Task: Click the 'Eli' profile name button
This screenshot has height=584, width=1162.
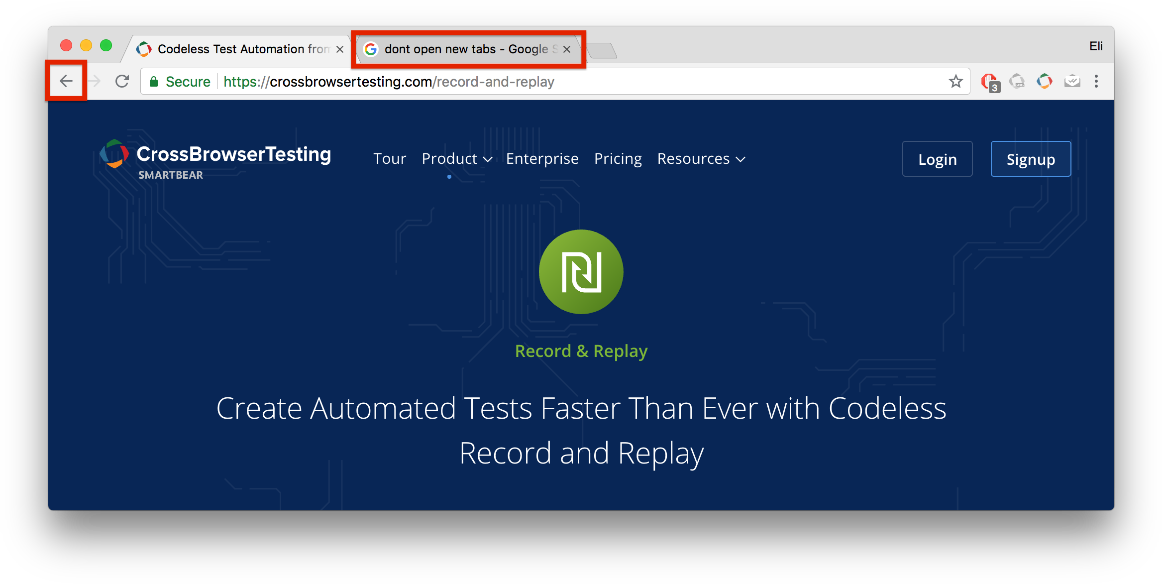Action: (1096, 46)
